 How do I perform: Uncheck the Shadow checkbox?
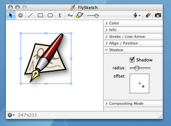132,60
